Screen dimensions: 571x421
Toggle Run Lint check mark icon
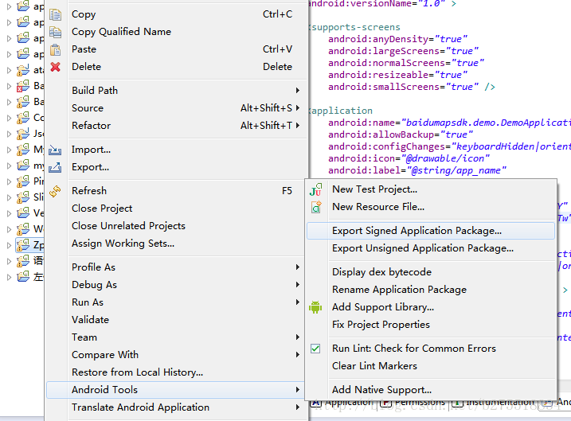coord(315,349)
